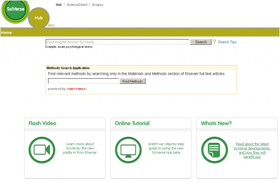Open the Home tab
The height and width of the screenshot is (182, 280).
coord(7,32)
